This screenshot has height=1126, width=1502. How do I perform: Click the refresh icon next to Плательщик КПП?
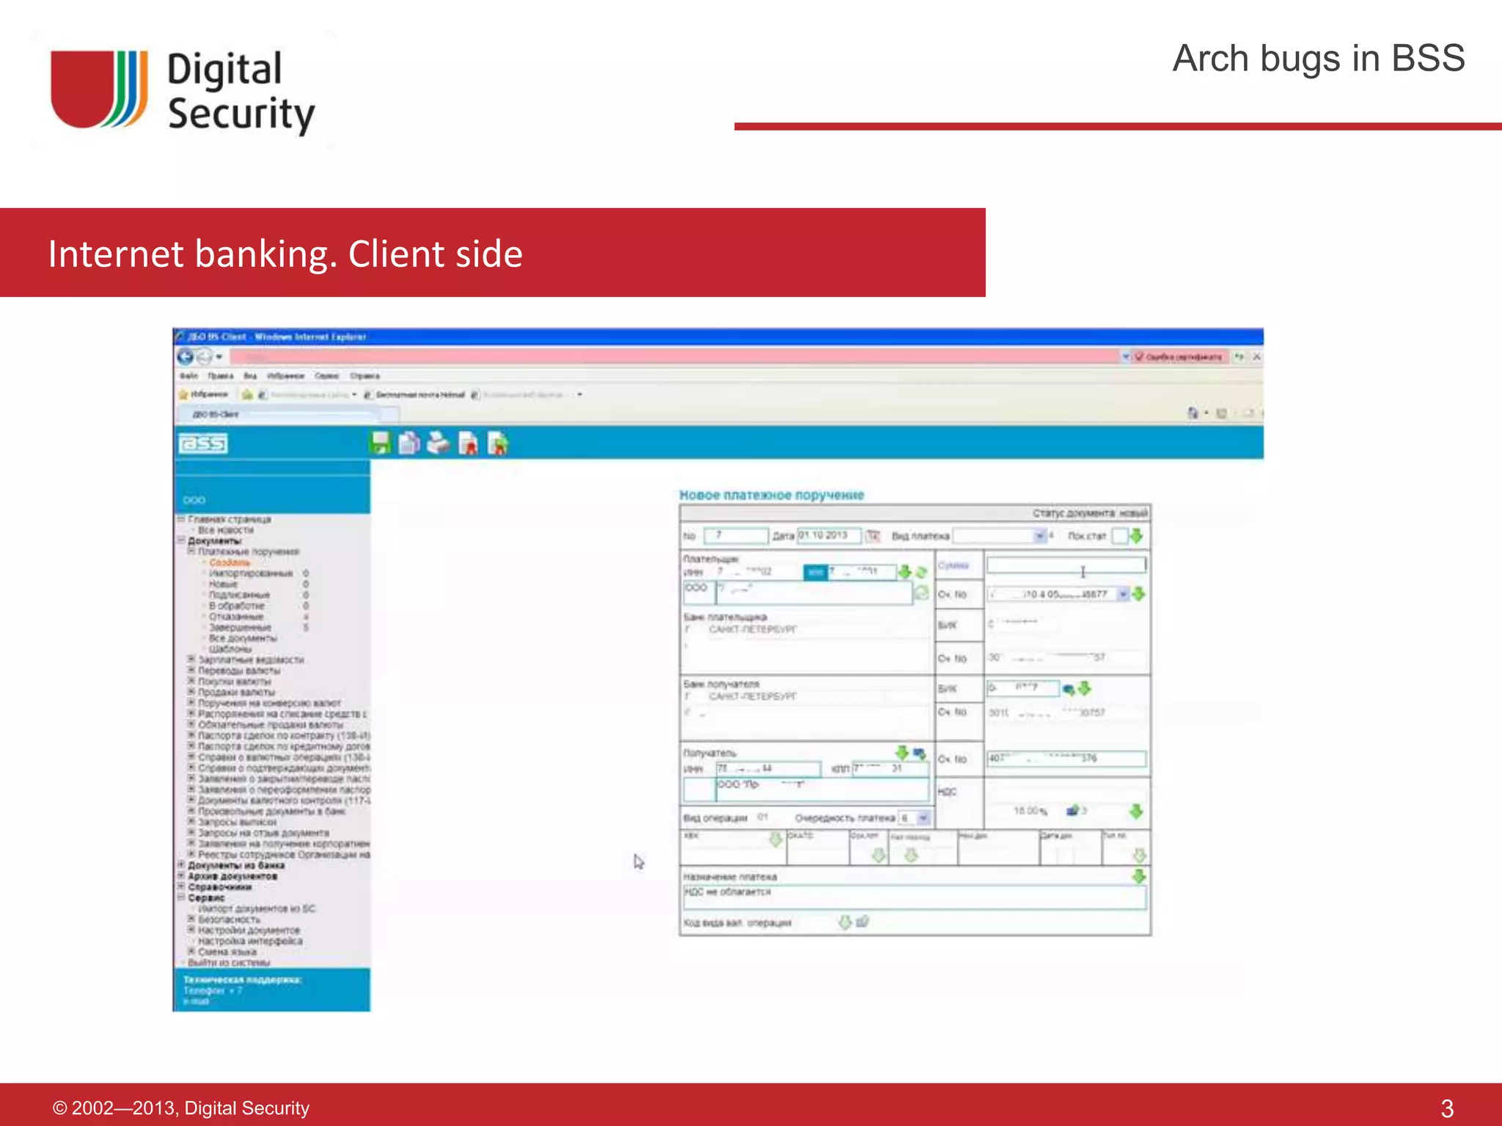tap(921, 572)
